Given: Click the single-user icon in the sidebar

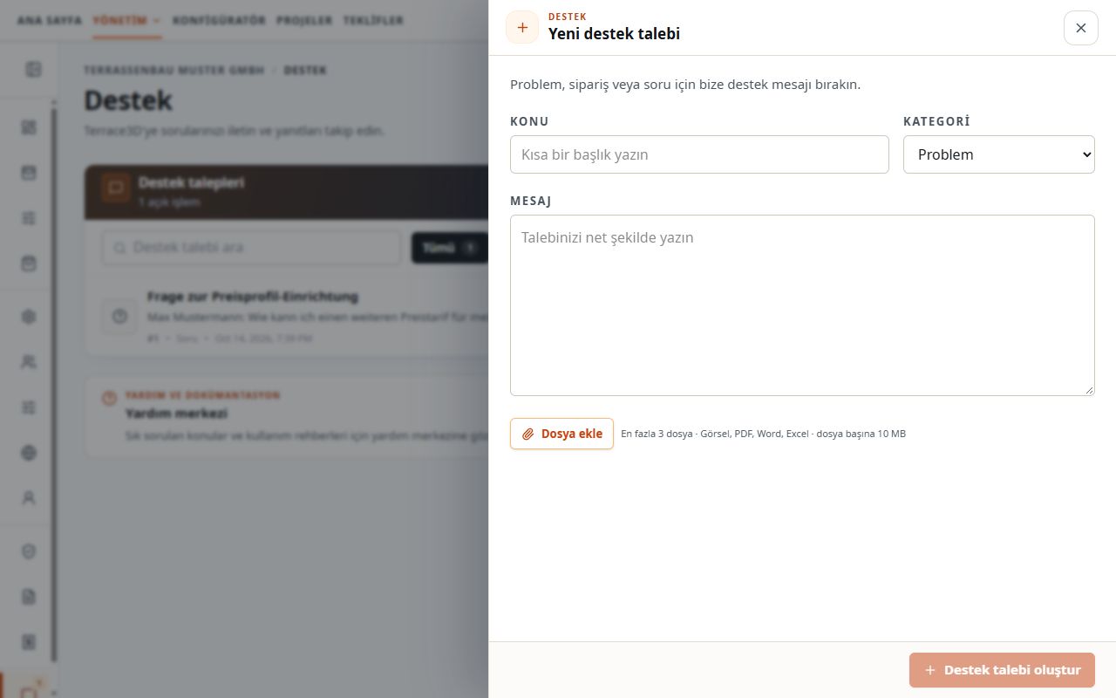Looking at the screenshot, I should pyautogui.click(x=29, y=498).
